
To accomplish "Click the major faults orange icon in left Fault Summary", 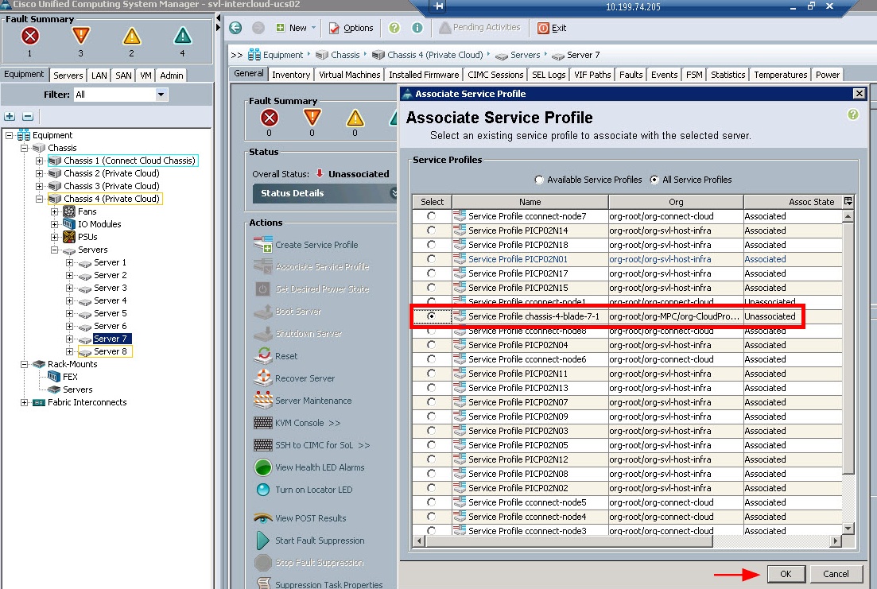I will 80,36.
